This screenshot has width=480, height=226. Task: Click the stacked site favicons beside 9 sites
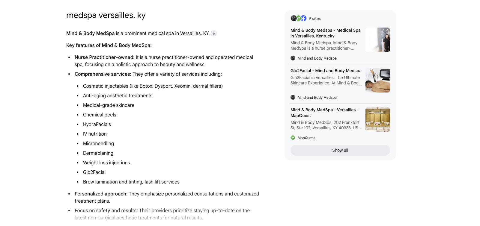(x=299, y=19)
